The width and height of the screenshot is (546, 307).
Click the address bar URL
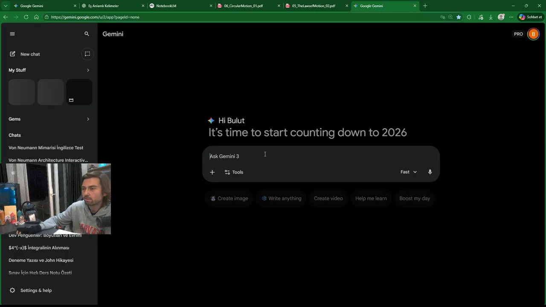[95, 17]
